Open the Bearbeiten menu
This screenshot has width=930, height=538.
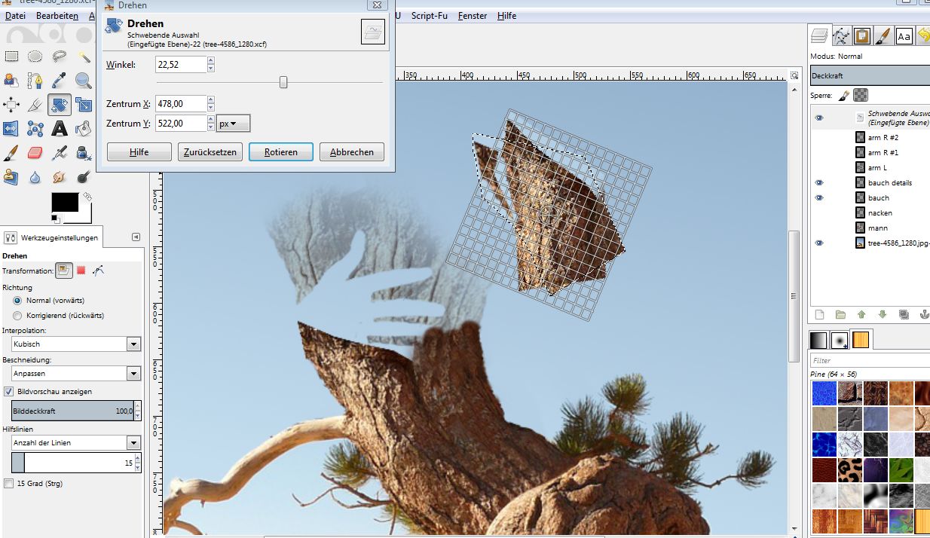57,16
